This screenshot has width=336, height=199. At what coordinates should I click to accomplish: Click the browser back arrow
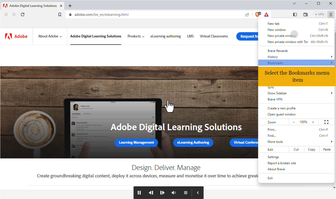click(6, 14)
